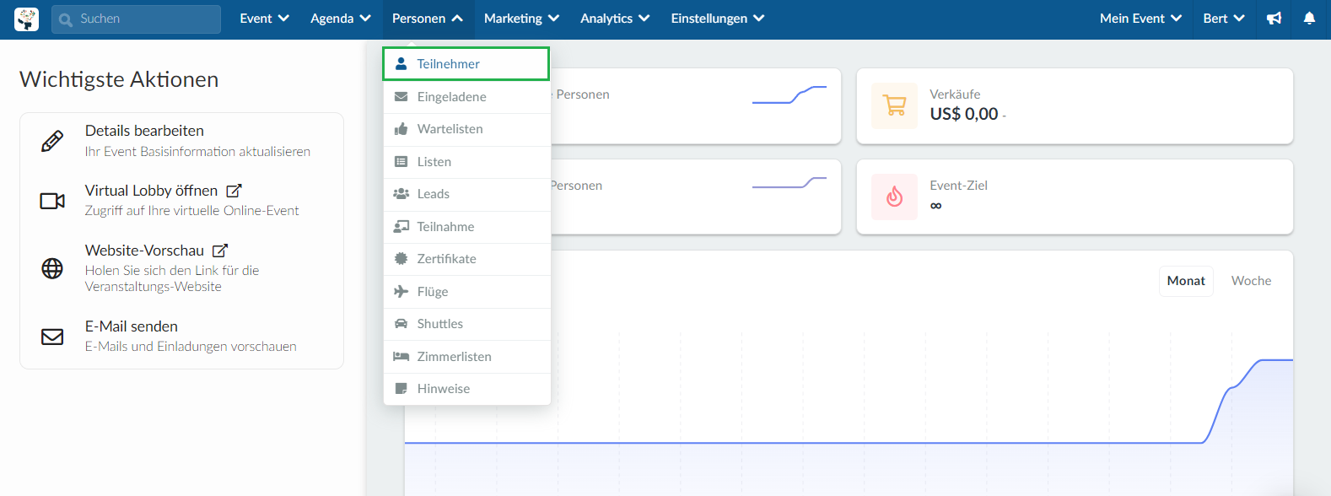Image resolution: width=1331 pixels, height=496 pixels.
Task: Click the envelope icon for E-Mail senden
Action: click(x=52, y=337)
